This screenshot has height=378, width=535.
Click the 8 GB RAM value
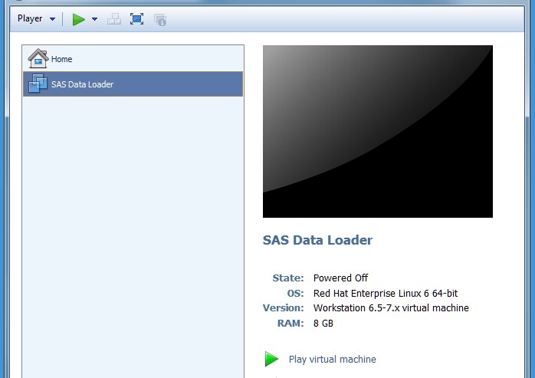(323, 323)
